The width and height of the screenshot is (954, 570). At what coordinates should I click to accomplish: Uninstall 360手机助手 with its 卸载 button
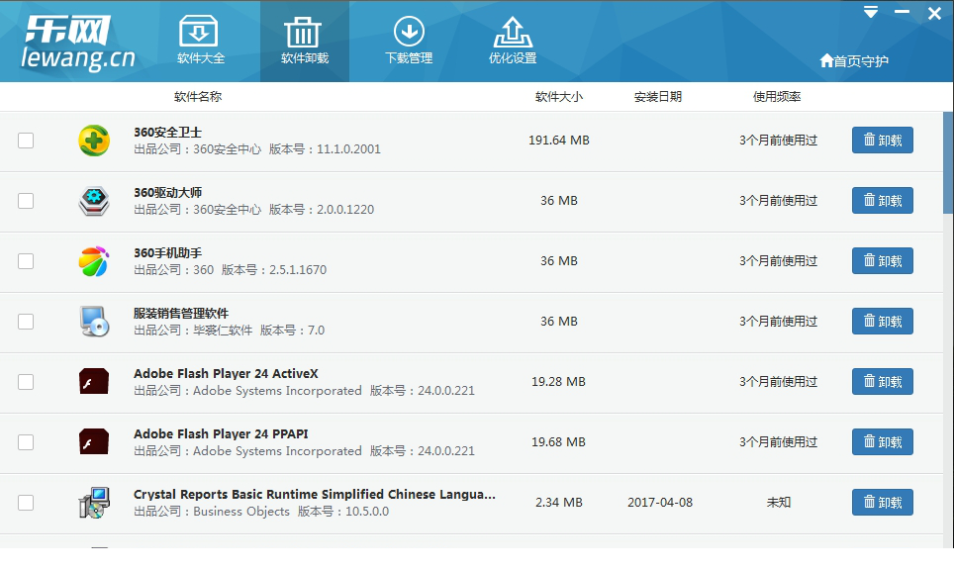pos(882,261)
